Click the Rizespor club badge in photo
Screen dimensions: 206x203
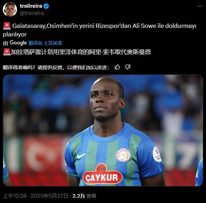[123, 155]
